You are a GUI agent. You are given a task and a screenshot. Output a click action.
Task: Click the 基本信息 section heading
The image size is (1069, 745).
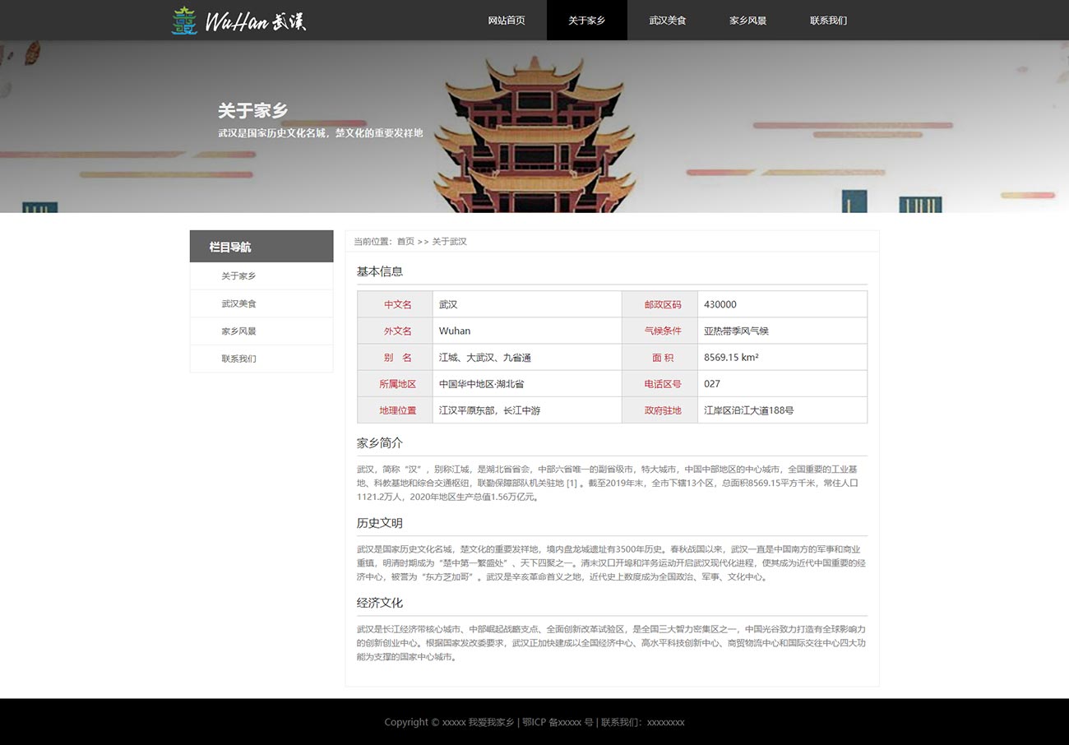point(380,271)
